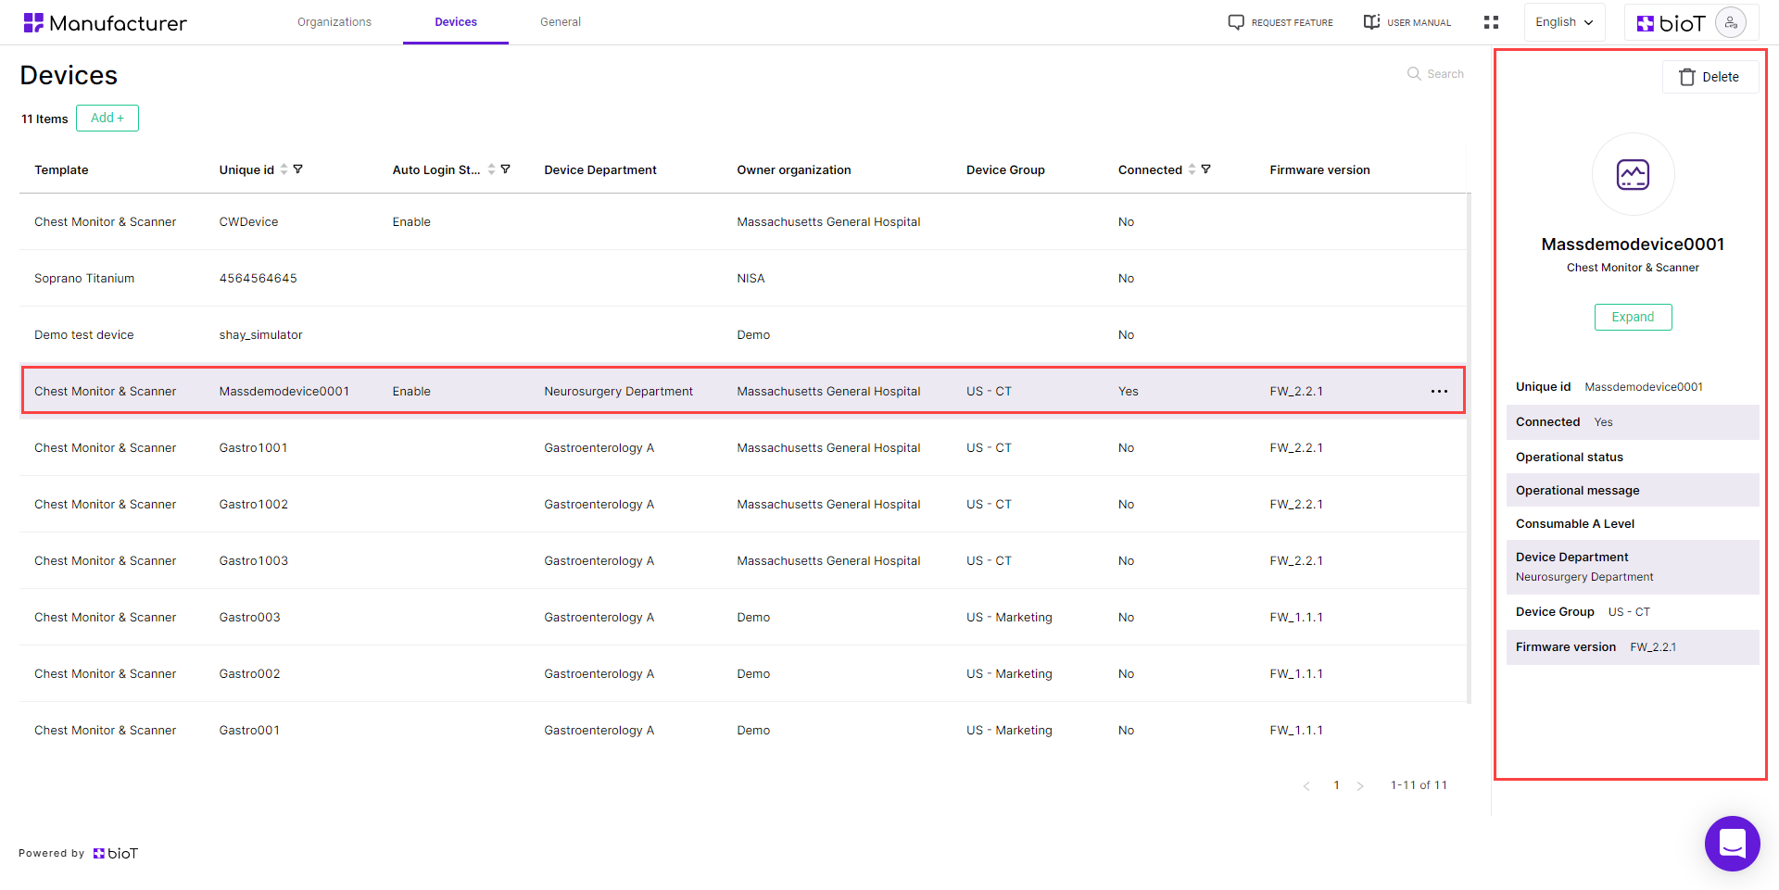Open the Request Feature chat icon
Screen dimensions: 1779x890
[x=1236, y=22]
